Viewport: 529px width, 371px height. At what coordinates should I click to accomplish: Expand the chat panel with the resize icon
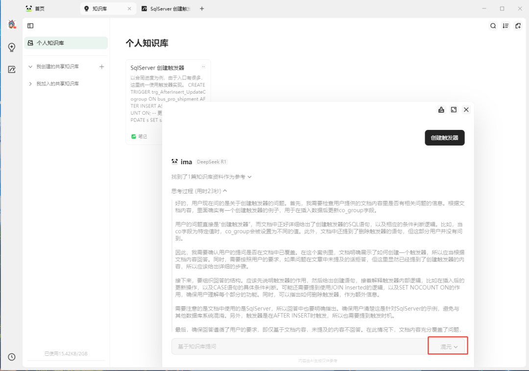(x=454, y=110)
